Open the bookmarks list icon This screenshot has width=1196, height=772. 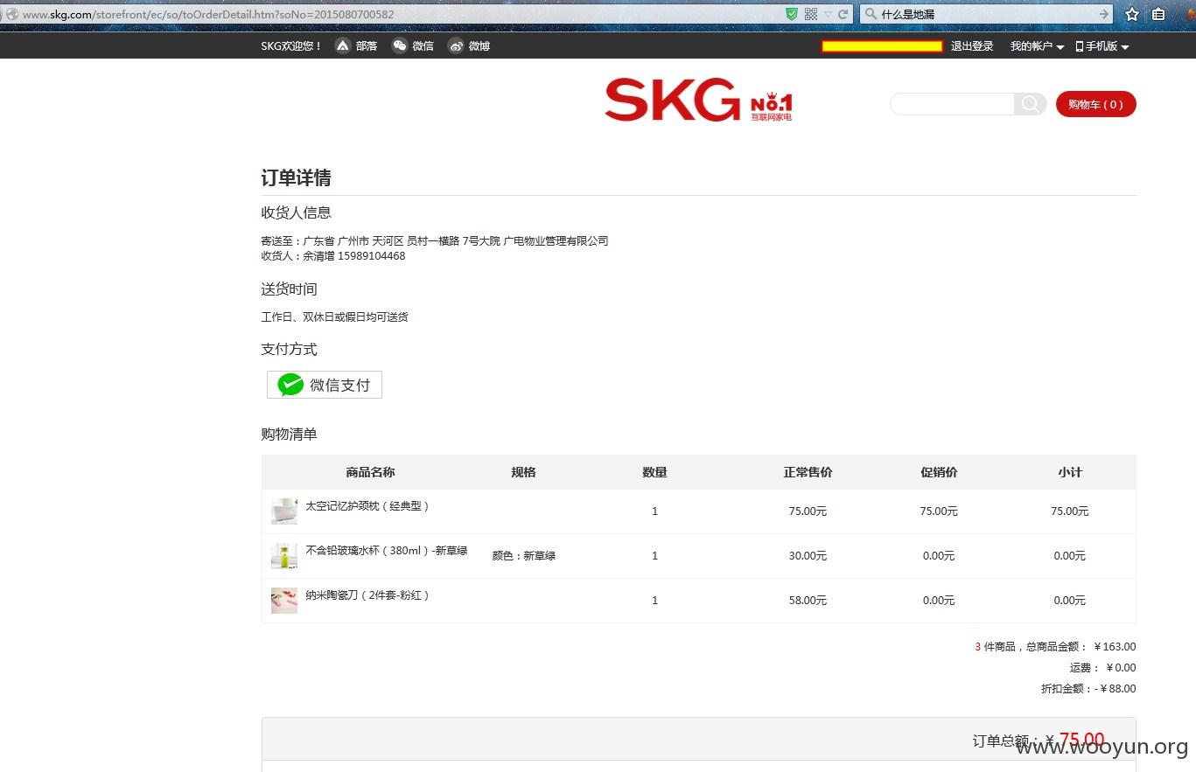tap(1158, 14)
